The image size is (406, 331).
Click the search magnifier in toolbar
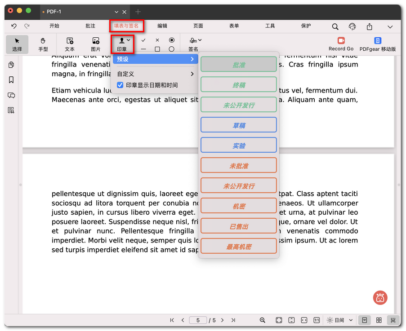click(x=335, y=27)
